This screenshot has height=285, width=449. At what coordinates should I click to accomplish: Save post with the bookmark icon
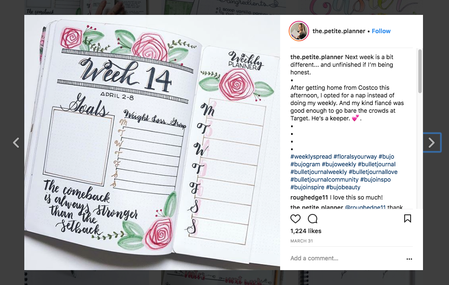(408, 219)
